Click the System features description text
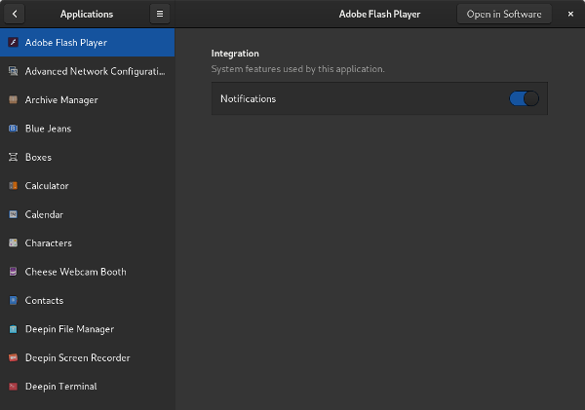 point(297,69)
